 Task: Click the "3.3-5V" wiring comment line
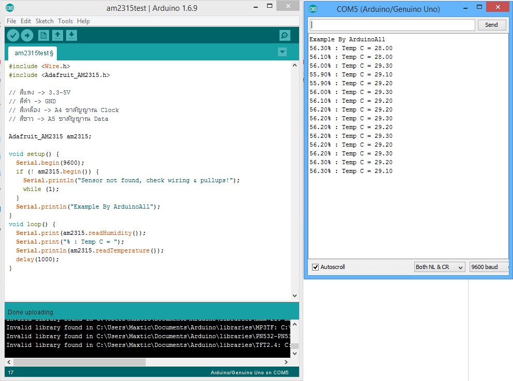40,92
